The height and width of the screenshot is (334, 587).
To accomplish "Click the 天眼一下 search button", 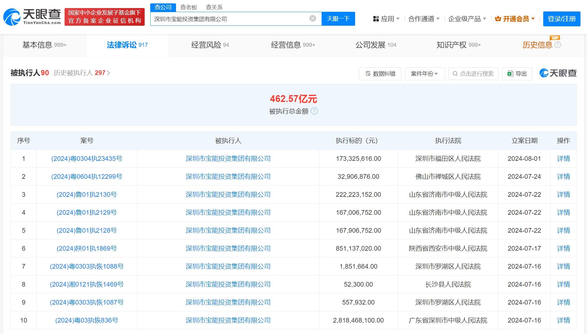I will [338, 19].
